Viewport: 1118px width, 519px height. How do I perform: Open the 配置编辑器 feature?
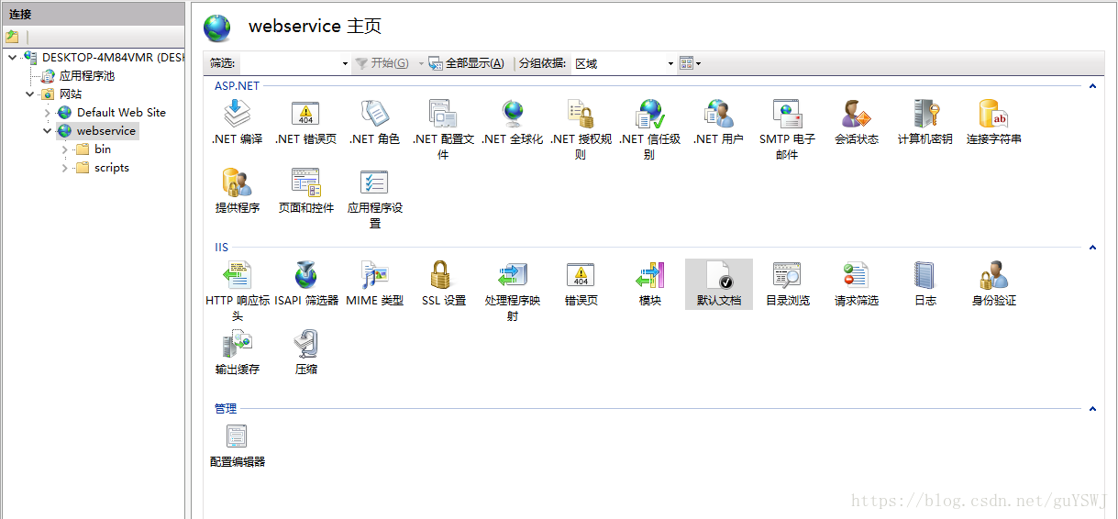click(237, 445)
